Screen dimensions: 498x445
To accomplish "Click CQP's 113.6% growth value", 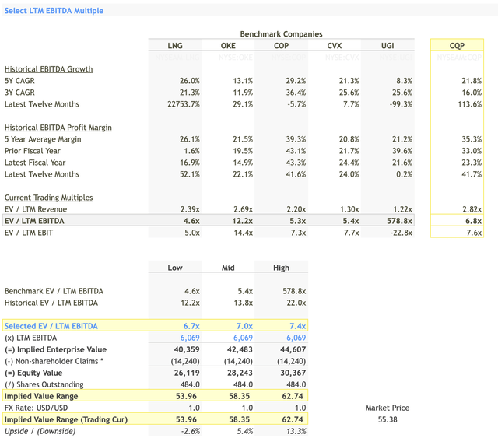I will pos(470,104).
